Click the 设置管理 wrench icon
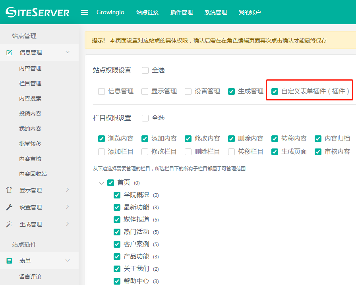The image size is (356, 285). pyautogui.click(x=9, y=207)
